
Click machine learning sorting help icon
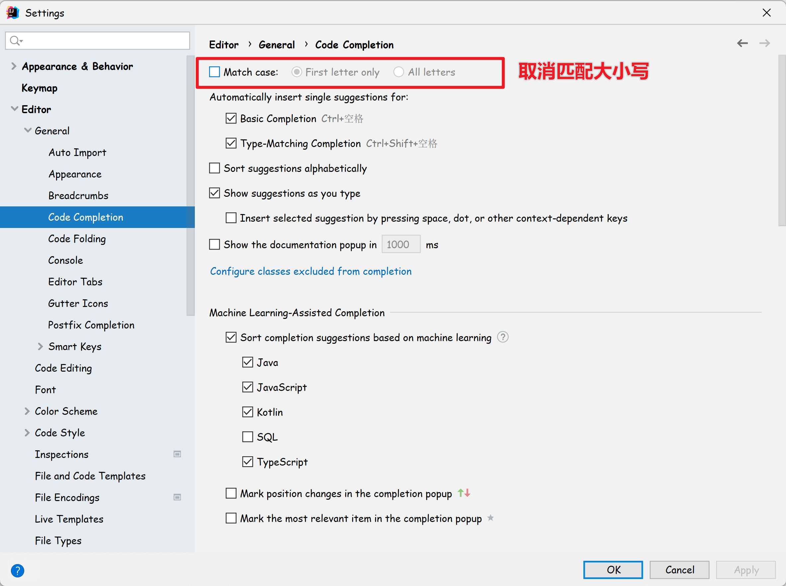click(503, 337)
